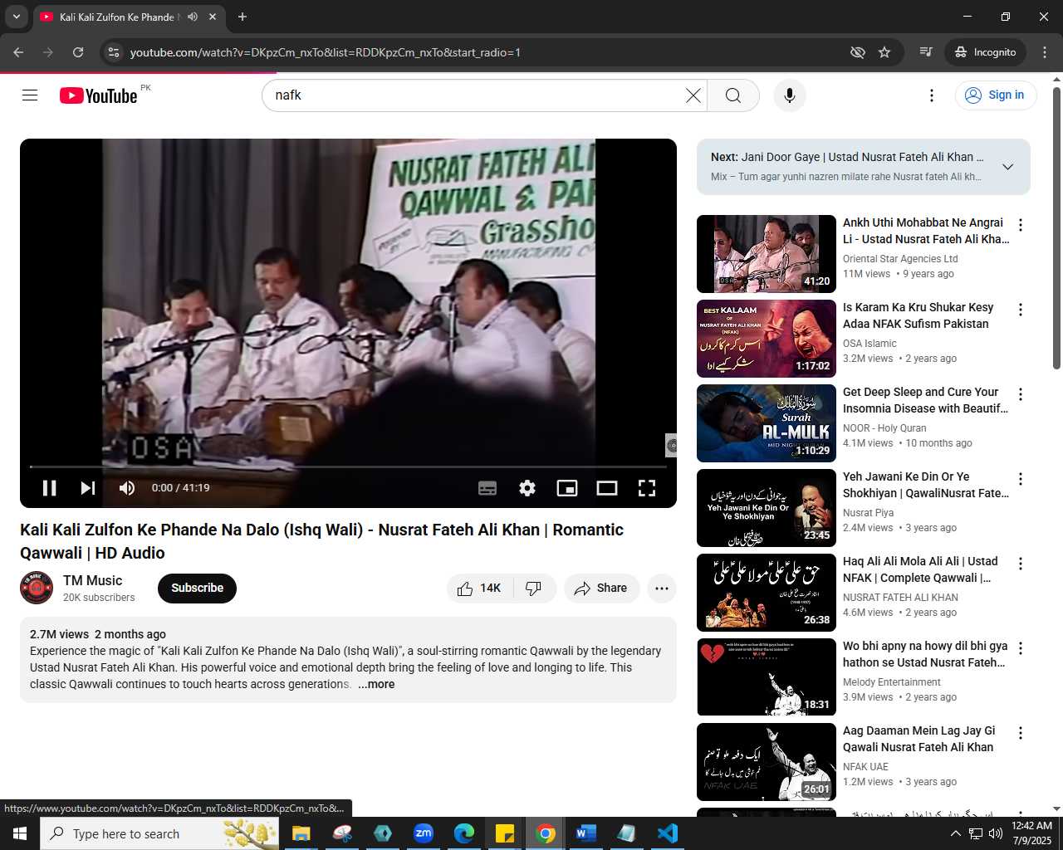Viewport: 1063px width, 850px height.
Task: Open Yeh Jawani Ke Din title link
Action: coord(926,485)
